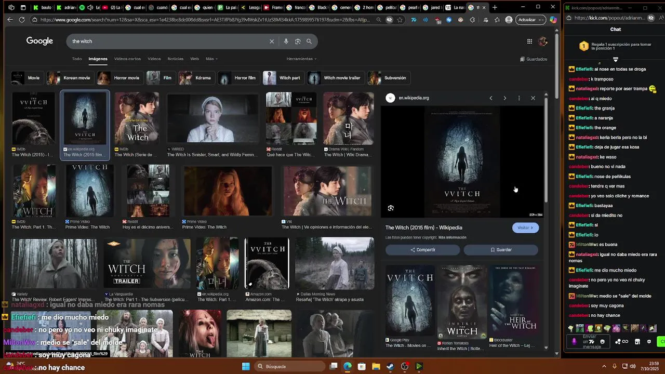Switch to the Web results tab

pos(195,59)
